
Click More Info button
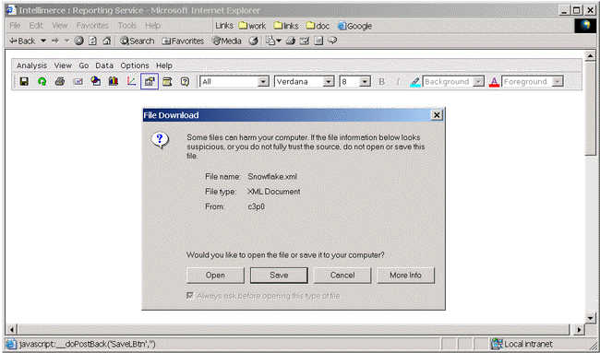405,275
